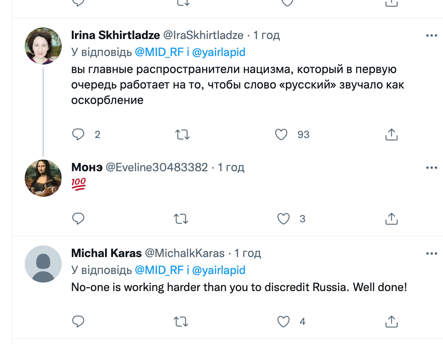This screenshot has height=344, width=443.
Task: Open @MID_RF link in Irina's reply header
Action: tap(159, 52)
